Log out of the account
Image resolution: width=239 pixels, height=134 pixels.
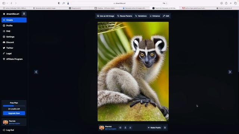click(x=9, y=130)
